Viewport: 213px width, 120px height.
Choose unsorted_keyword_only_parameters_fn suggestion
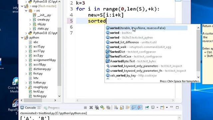pyautogui.click(x=146, y=71)
